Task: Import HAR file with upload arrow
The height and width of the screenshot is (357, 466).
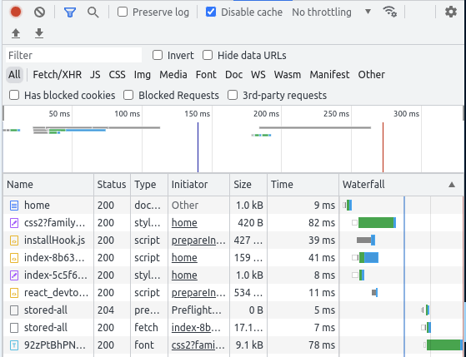Action: [16, 33]
